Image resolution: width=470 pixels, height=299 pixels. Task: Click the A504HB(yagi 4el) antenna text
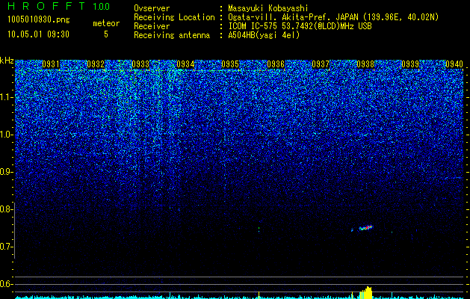tap(264, 35)
